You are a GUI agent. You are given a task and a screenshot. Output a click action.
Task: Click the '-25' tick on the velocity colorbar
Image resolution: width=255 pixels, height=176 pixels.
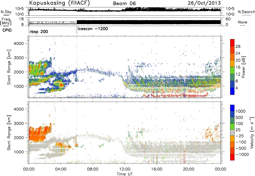point(239,136)
